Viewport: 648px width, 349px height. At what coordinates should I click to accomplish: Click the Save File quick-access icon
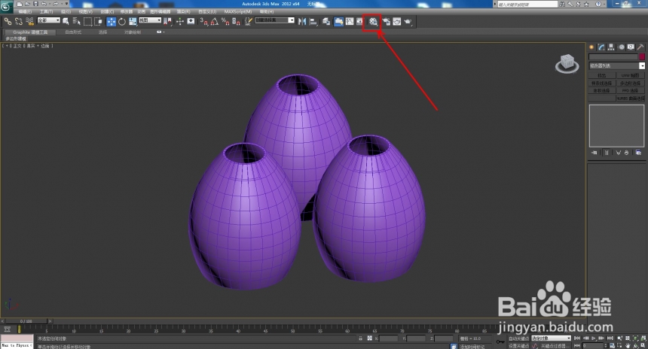[35, 4]
